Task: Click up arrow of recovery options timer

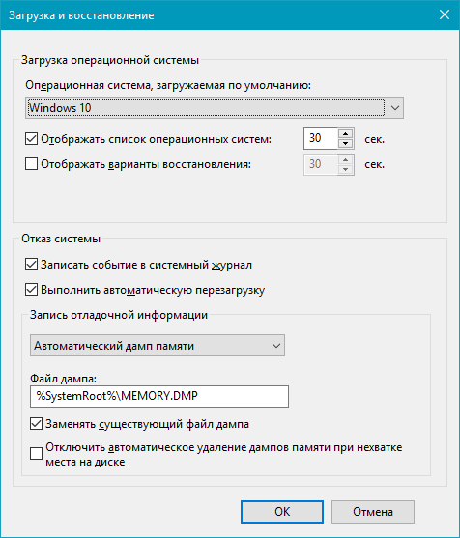Action: click(345, 160)
